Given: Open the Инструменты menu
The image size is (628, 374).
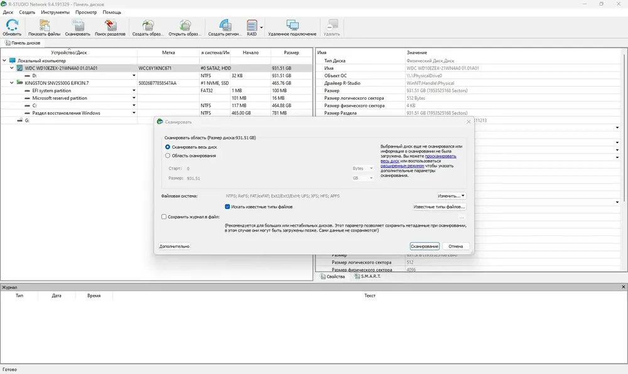Looking at the screenshot, I should (55, 12).
